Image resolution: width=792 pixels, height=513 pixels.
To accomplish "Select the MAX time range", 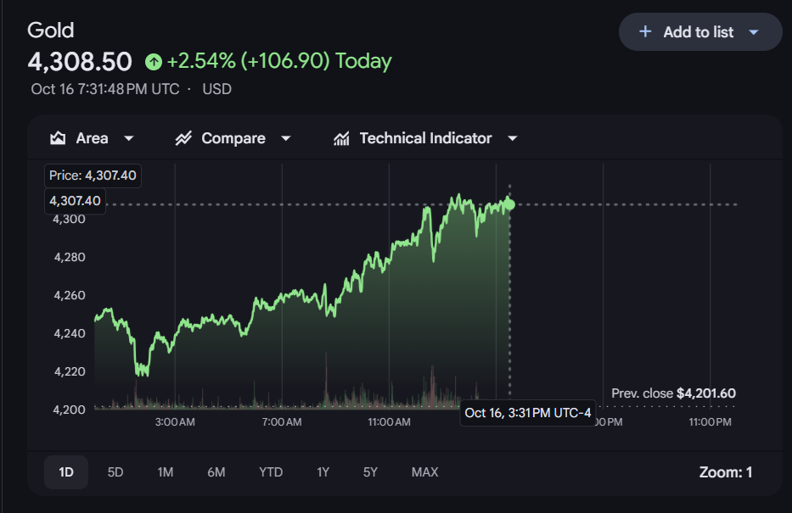I will pos(424,472).
